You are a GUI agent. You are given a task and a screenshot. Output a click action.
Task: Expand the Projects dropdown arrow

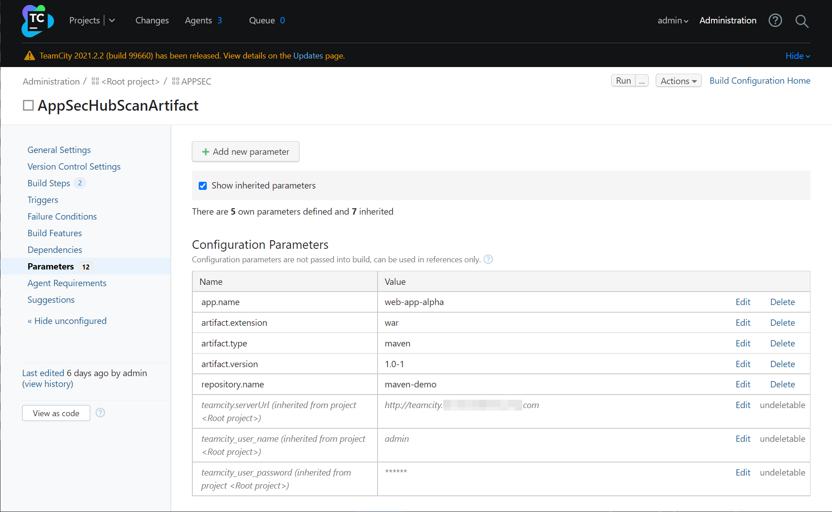[x=112, y=20]
